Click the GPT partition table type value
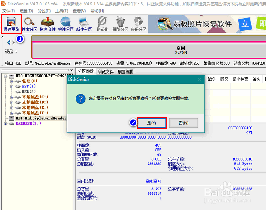 point(249,133)
